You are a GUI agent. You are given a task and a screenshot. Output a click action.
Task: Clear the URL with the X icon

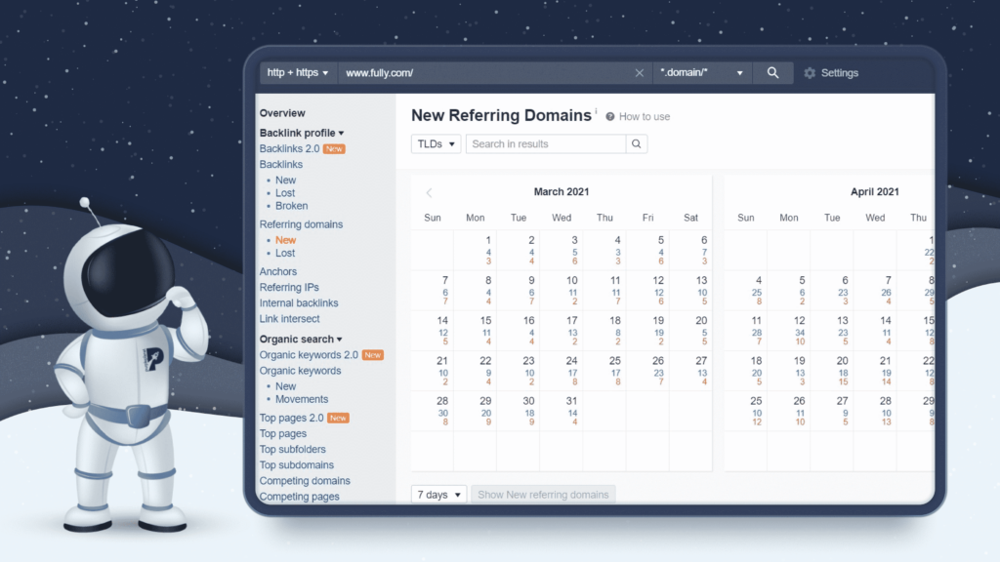tap(639, 72)
